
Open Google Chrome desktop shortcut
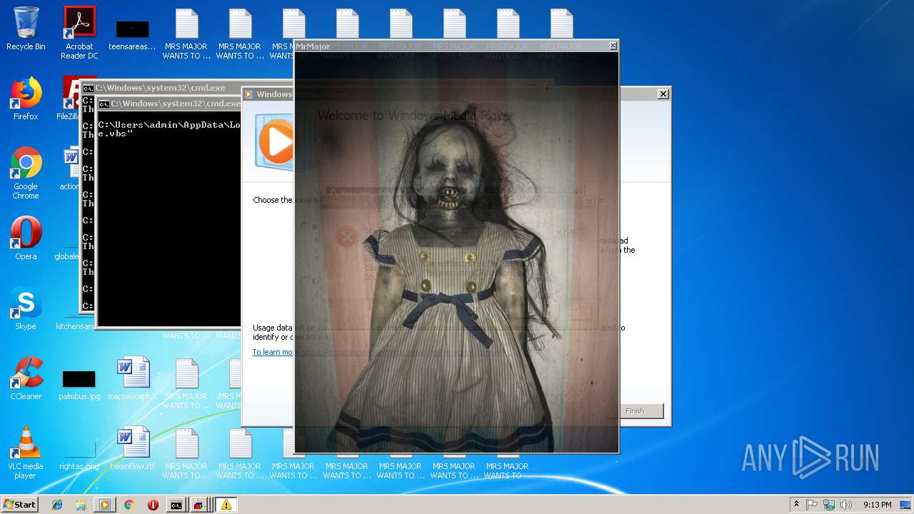point(26,173)
